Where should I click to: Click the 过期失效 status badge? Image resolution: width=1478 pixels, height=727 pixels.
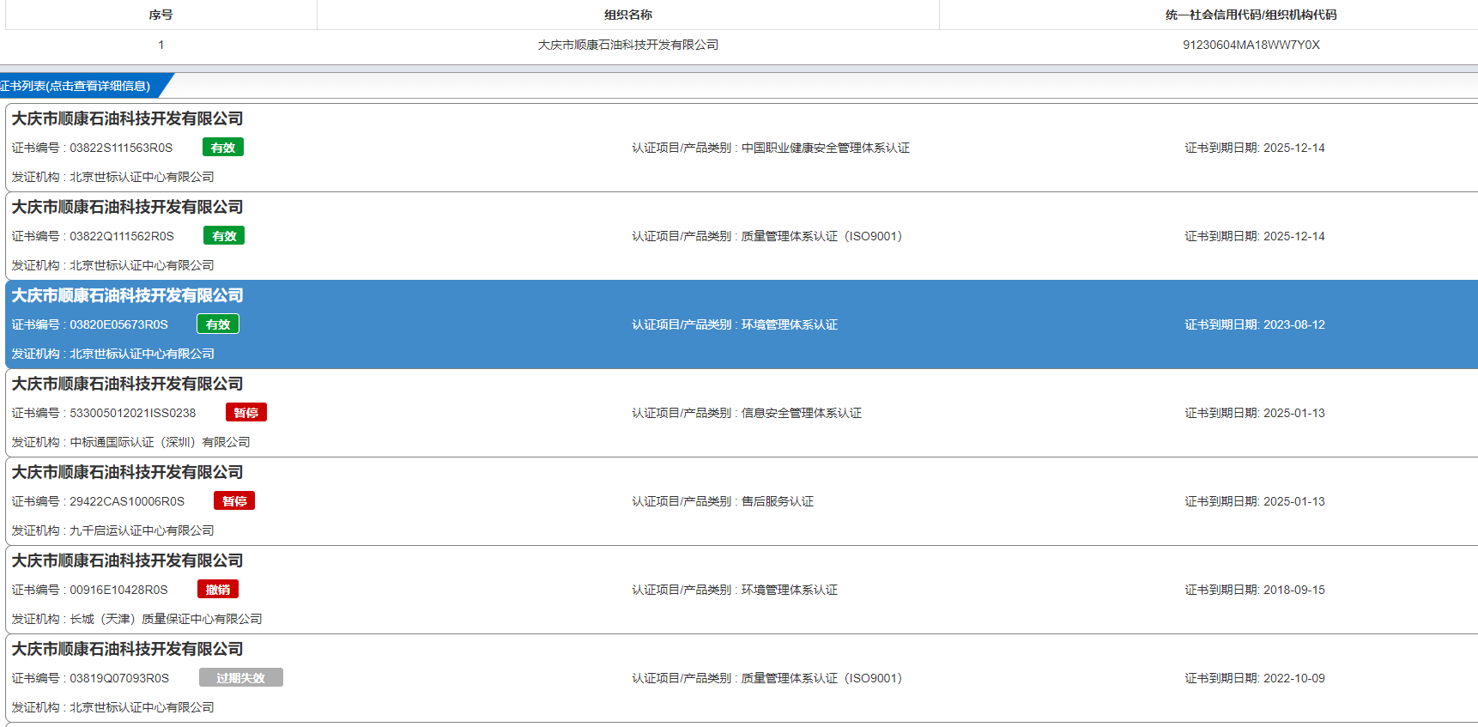click(x=241, y=678)
